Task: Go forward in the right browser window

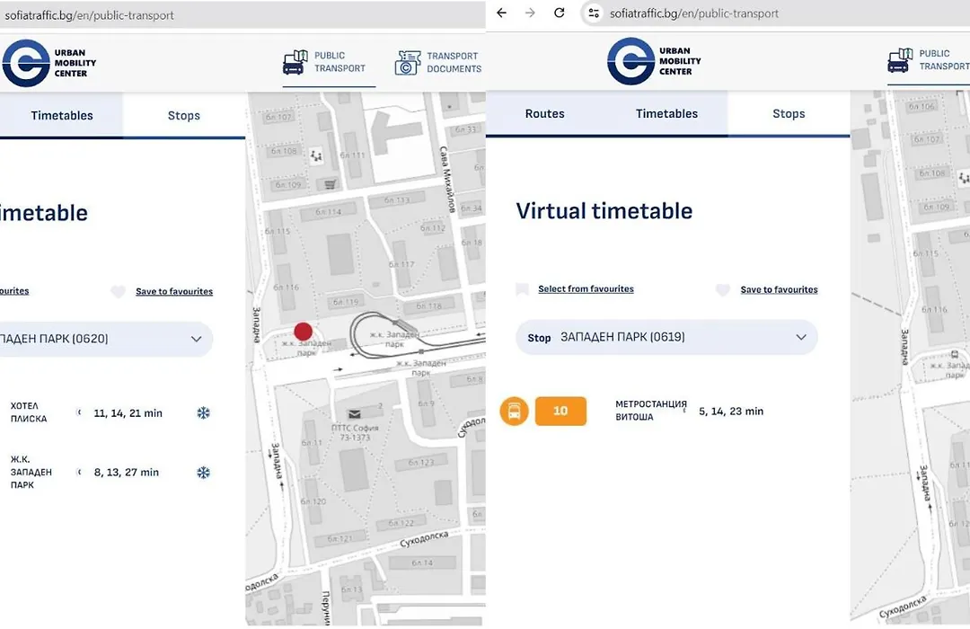Action: tap(530, 13)
